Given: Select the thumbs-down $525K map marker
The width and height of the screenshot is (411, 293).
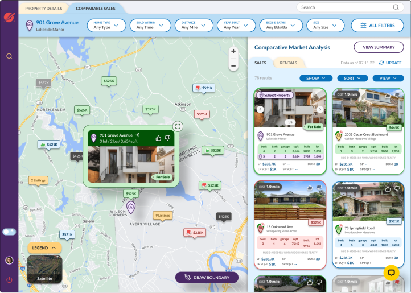Looking at the screenshot, I should [210, 185].
